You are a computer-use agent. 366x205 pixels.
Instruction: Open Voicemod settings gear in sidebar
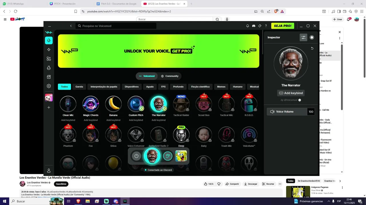coord(49,86)
